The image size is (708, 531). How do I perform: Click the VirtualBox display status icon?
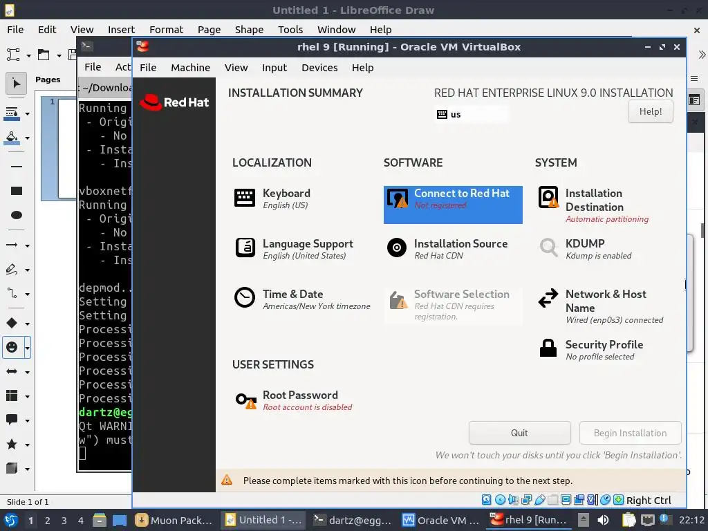pyautogui.click(x=566, y=500)
